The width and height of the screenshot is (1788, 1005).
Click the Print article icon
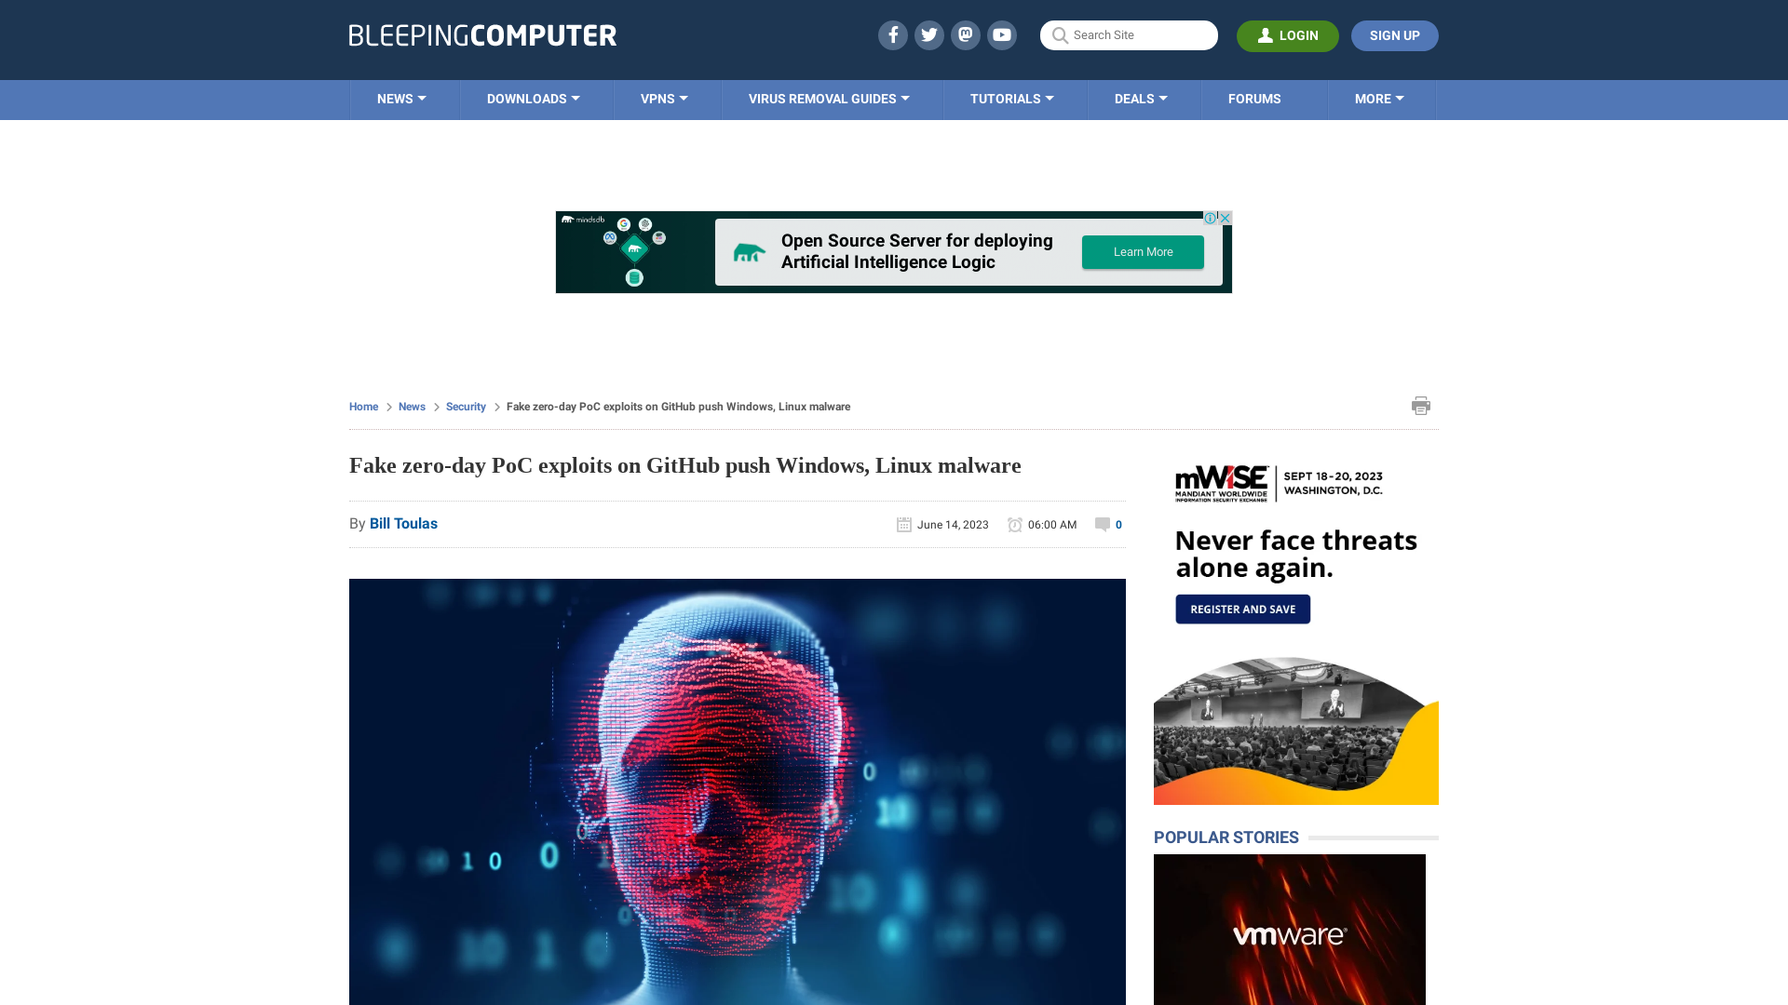pyautogui.click(x=1419, y=406)
